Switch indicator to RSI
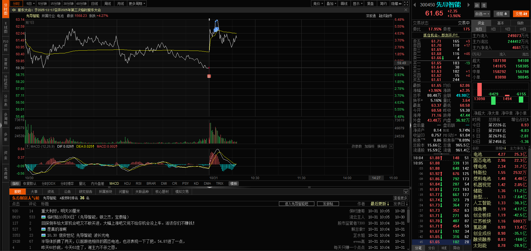 pos(139,184)
